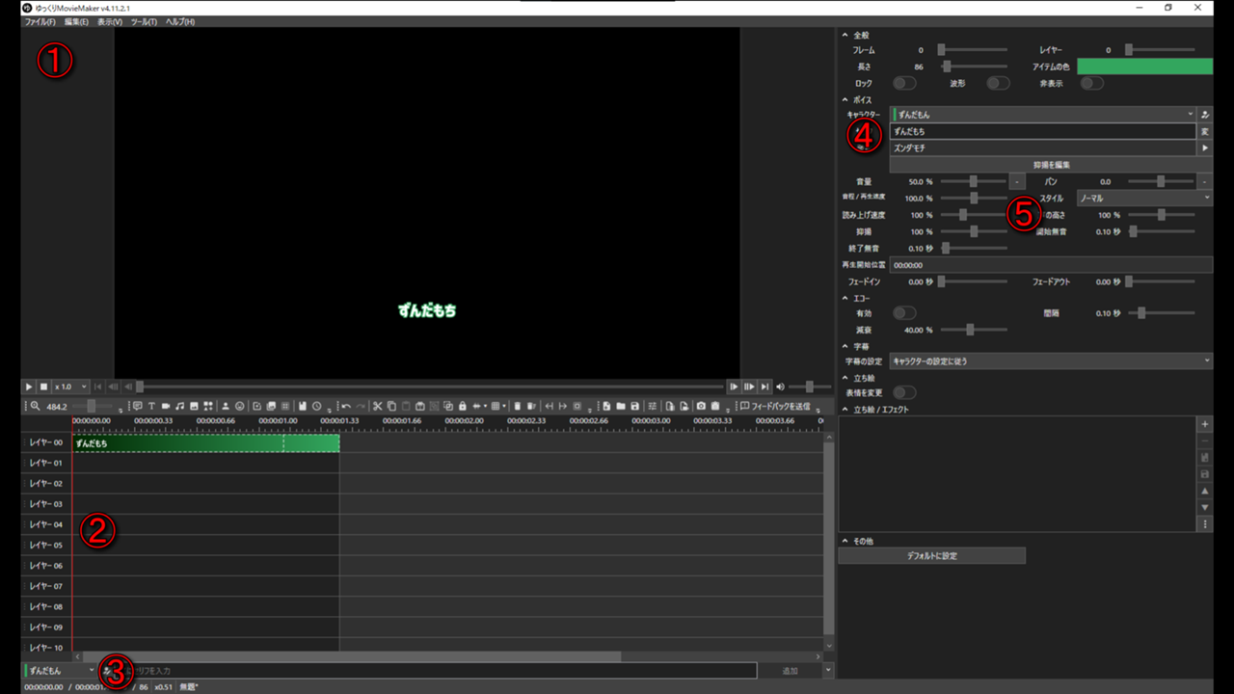The height and width of the screenshot is (694, 1234).
Task: Enable the 波形 waveform toggle
Action: coord(998,84)
